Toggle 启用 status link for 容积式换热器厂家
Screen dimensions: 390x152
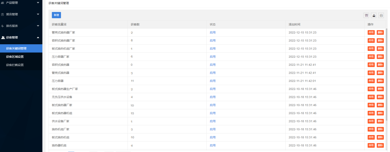[x=212, y=40]
